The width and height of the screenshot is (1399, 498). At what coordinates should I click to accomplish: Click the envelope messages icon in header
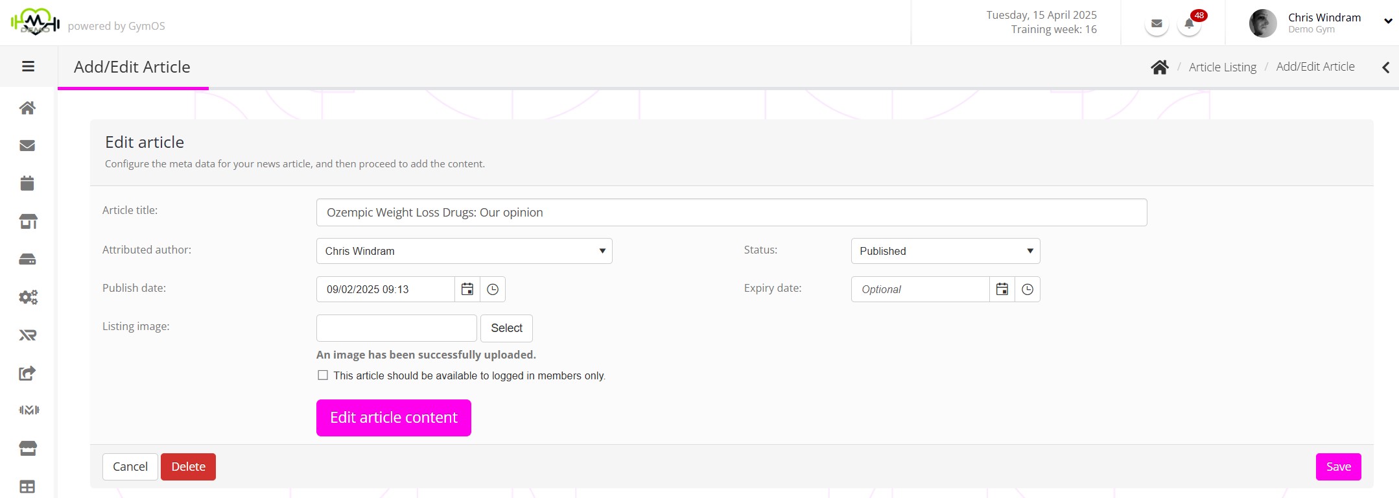pyautogui.click(x=1157, y=24)
